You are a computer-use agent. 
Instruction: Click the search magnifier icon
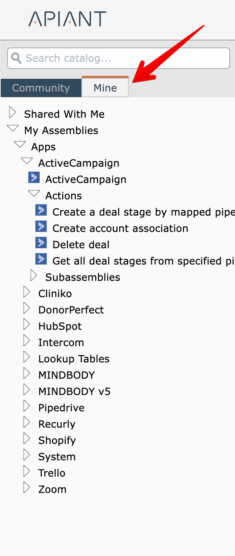point(16,58)
